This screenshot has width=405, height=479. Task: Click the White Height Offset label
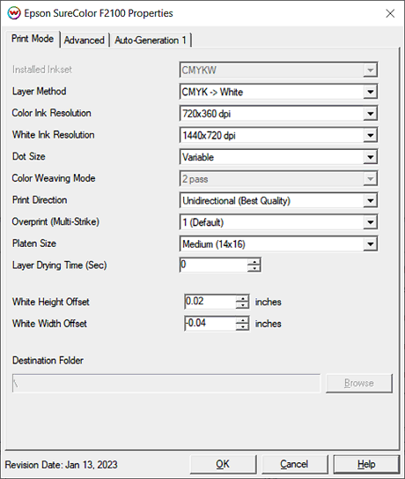(51, 302)
